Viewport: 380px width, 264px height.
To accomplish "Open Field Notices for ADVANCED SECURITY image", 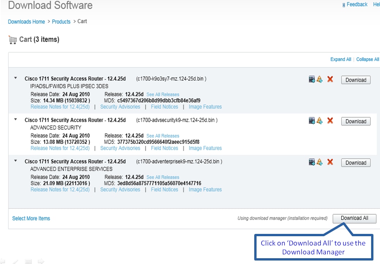I will 164,148.
